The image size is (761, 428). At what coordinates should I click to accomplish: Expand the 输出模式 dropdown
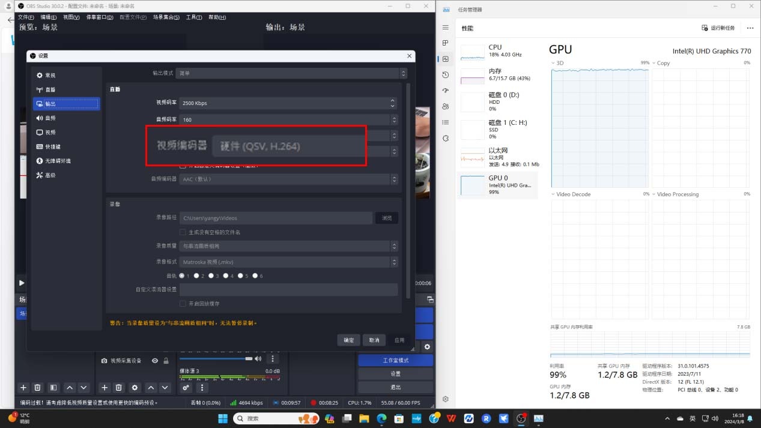coord(291,73)
